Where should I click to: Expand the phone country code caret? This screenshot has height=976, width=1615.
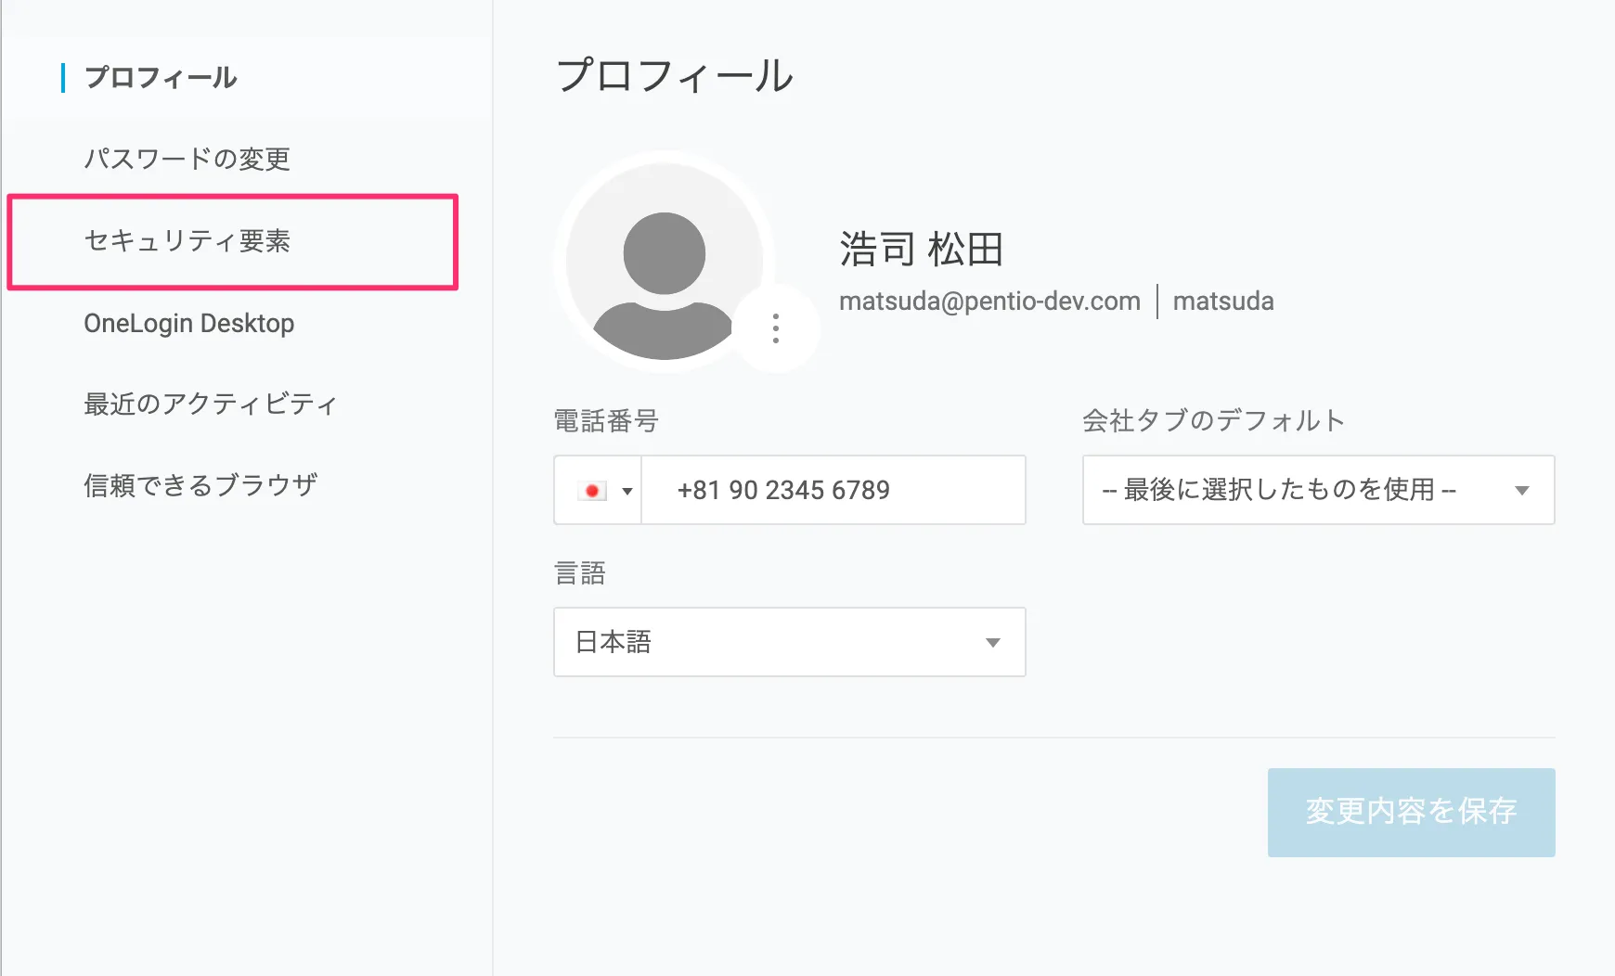[x=627, y=491]
